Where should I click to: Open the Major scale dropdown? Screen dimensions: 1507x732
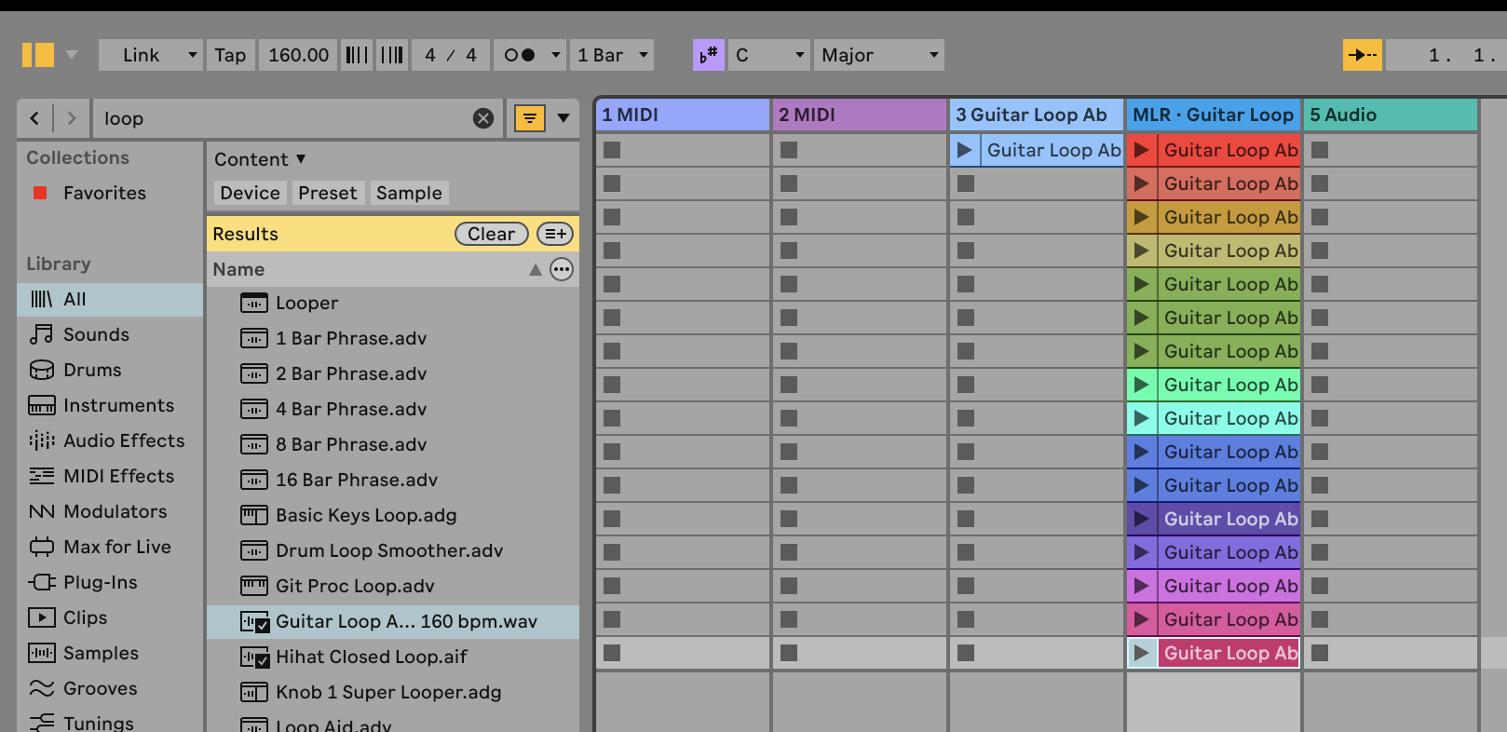[x=878, y=55]
